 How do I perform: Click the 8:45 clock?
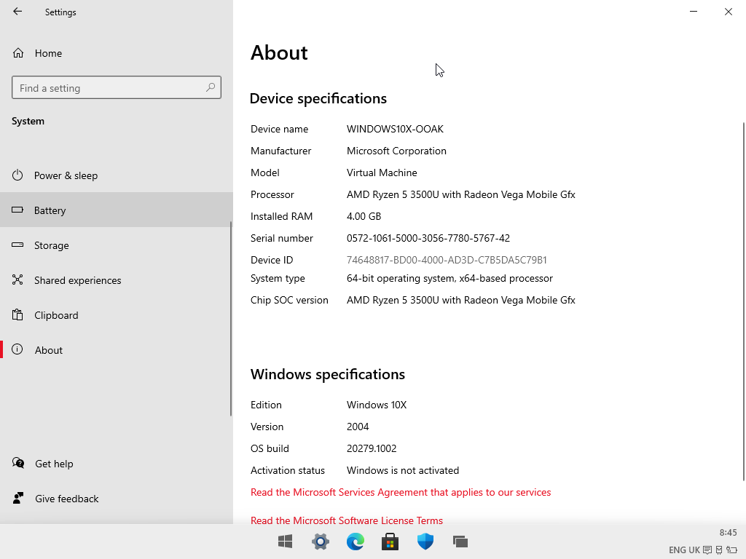coord(728,533)
